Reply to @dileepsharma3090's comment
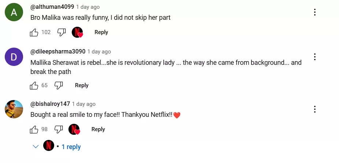The image size is (339, 163). (x=82, y=85)
